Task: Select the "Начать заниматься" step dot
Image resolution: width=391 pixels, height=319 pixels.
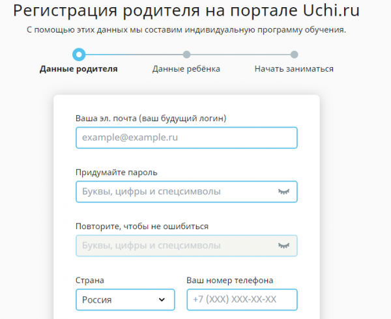Action: tap(295, 55)
